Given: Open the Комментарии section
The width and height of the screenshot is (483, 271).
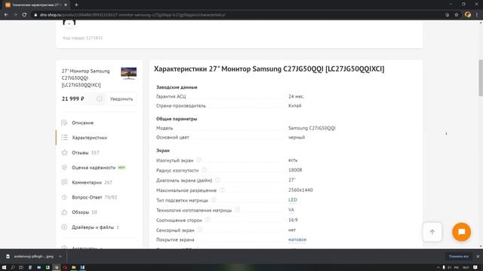Looking at the screenshot, I should pyautogui.click(x=87, y=182).
